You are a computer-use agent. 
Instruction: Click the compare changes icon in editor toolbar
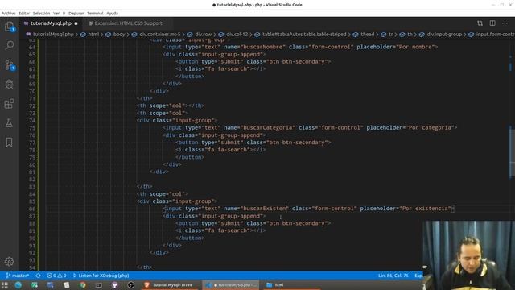click(480, 23)
